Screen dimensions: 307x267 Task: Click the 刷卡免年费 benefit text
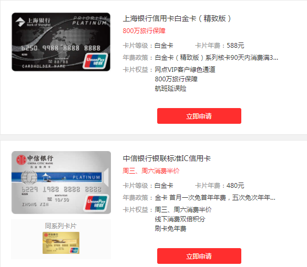170,228
